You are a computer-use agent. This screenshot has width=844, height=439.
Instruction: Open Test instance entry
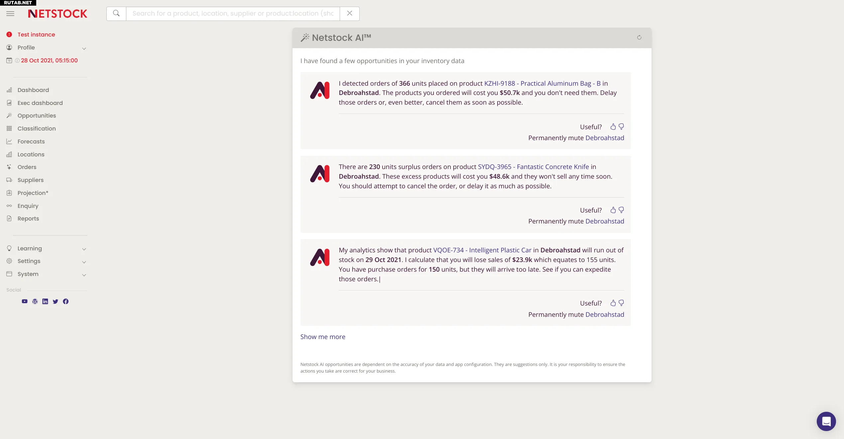coord(36,35)
